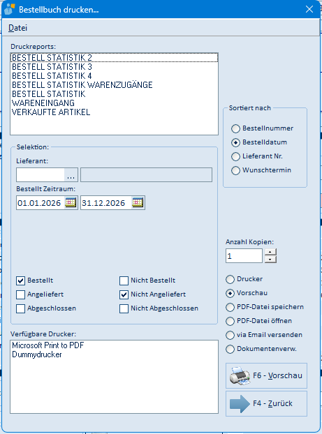The image size is (322, 434).
Task: Toggle the Nicht Angeliefert checkbox
Action: point(124,294)
